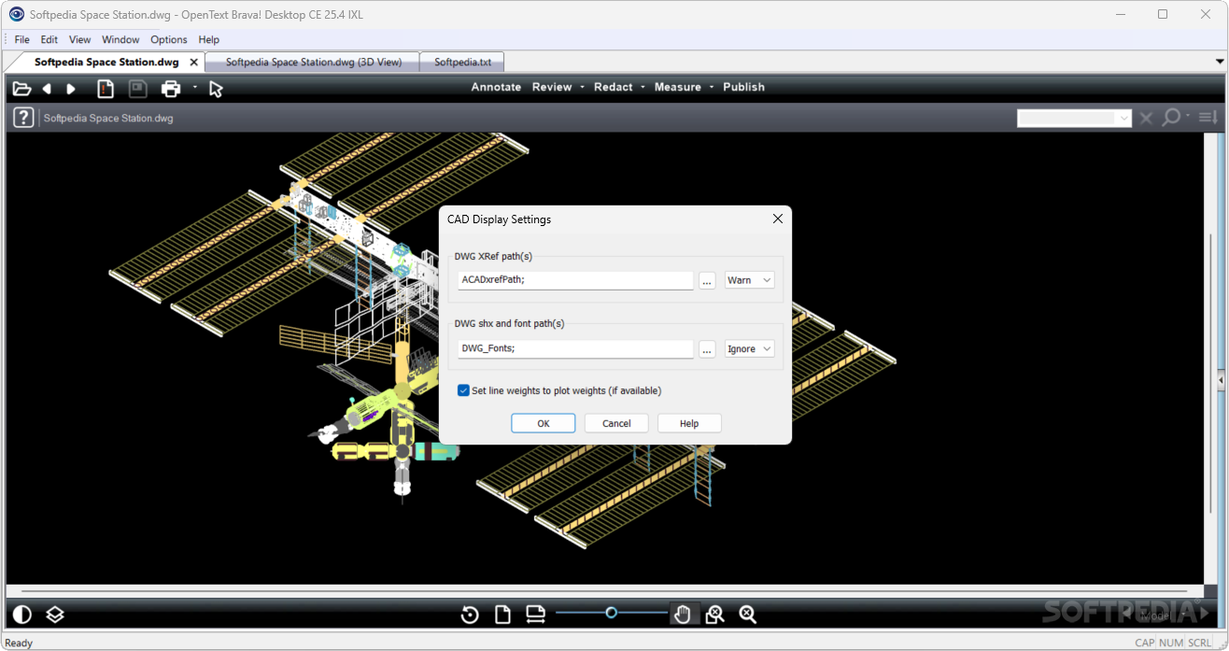
Task: Open the Window menu
Action: pos(120,39)
